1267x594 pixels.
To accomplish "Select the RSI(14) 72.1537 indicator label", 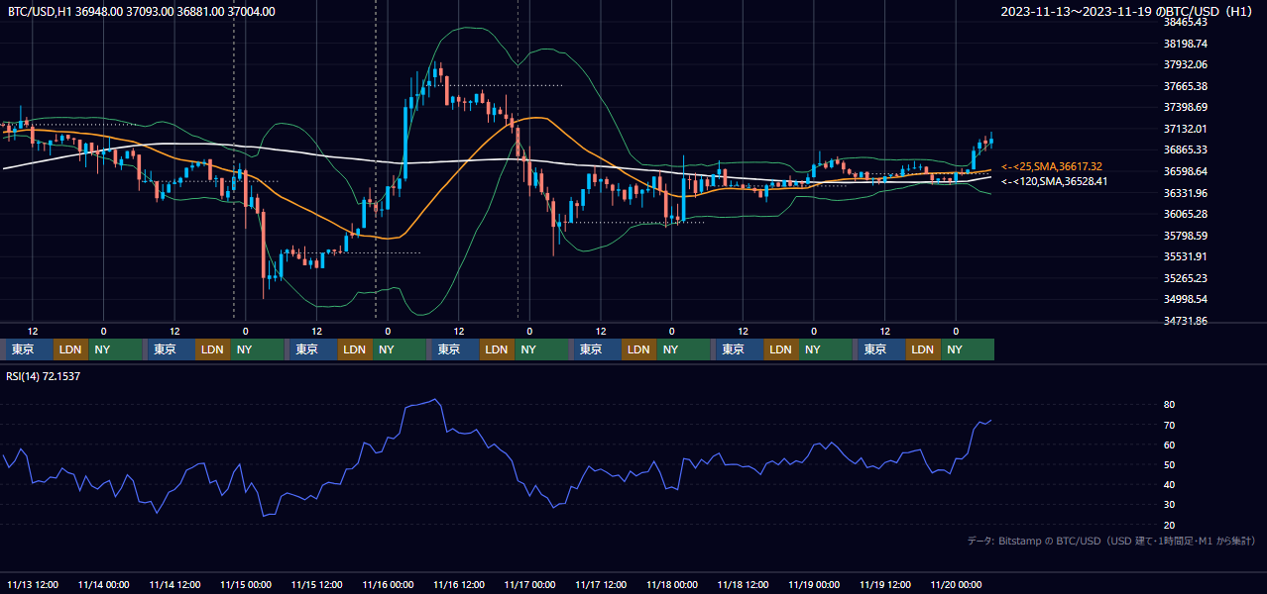I will 44,376.
